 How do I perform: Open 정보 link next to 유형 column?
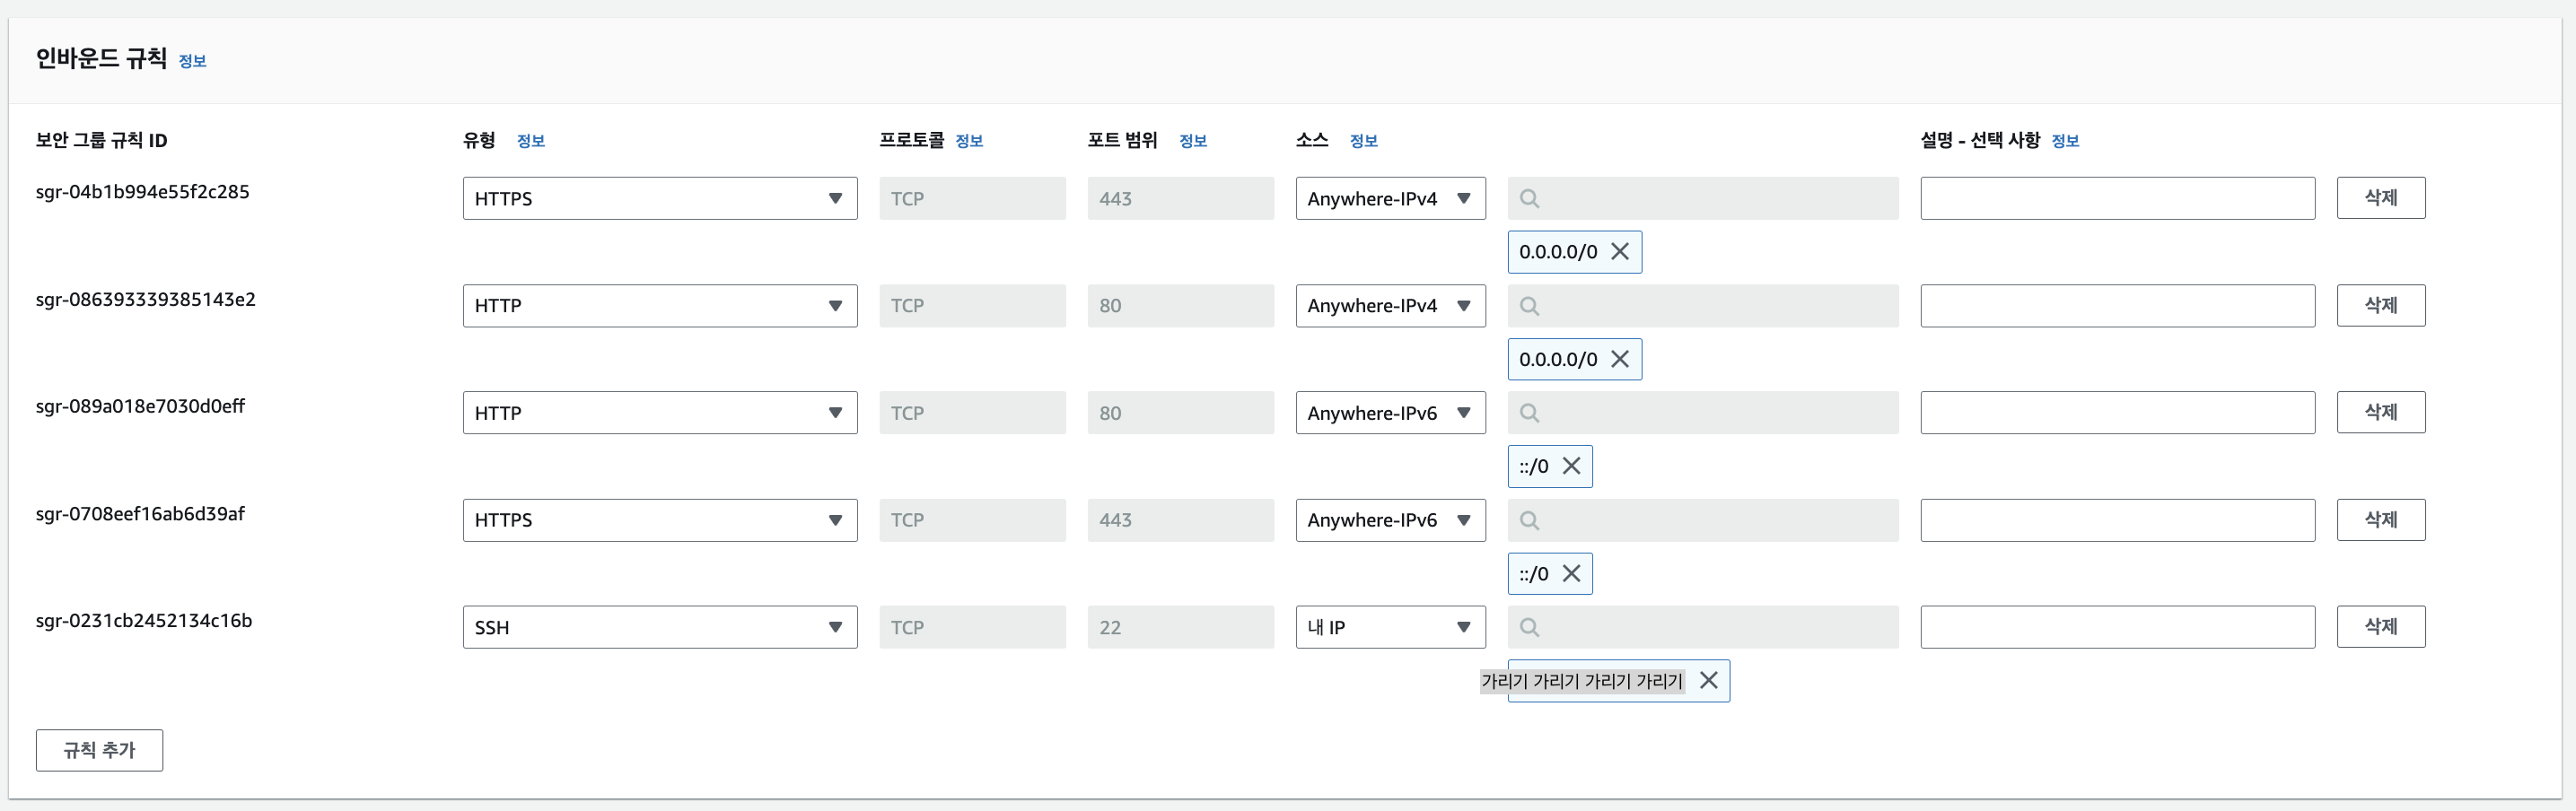click(x=531, y=141)
